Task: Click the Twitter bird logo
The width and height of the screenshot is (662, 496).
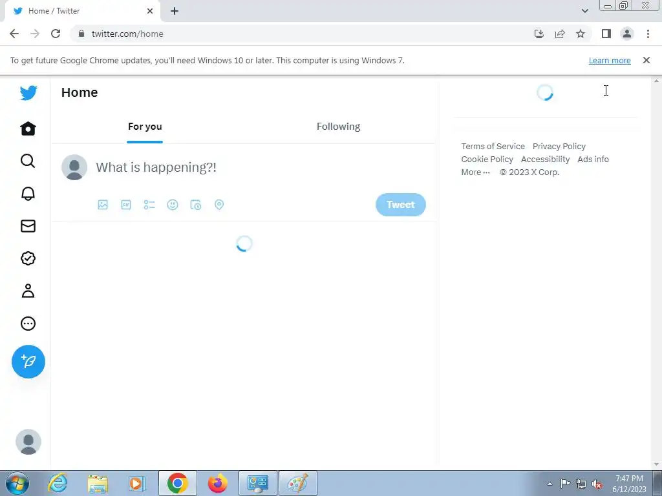Action: (x=28, y=93)
